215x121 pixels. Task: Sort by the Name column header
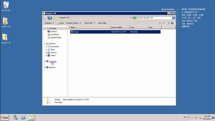(89, 28)
